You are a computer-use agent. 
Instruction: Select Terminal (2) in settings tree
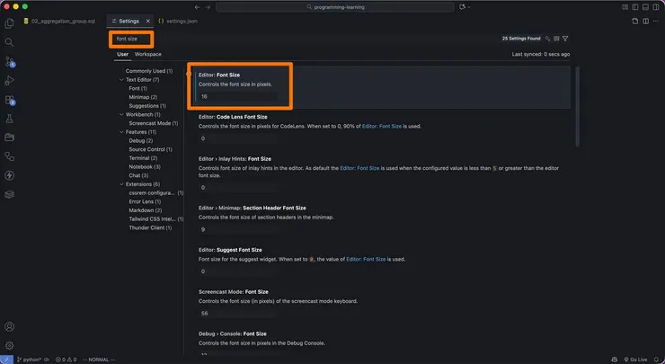coord(143,158)
